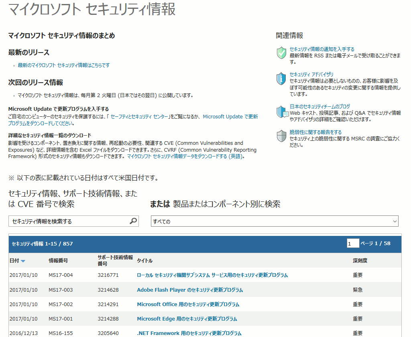Open 脆弱性に関する報告をする link
The height and width of the screenshot is (337, 411).
(x=315, y=132)
